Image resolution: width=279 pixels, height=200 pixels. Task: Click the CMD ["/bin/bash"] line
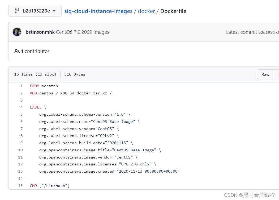[50, 186]
